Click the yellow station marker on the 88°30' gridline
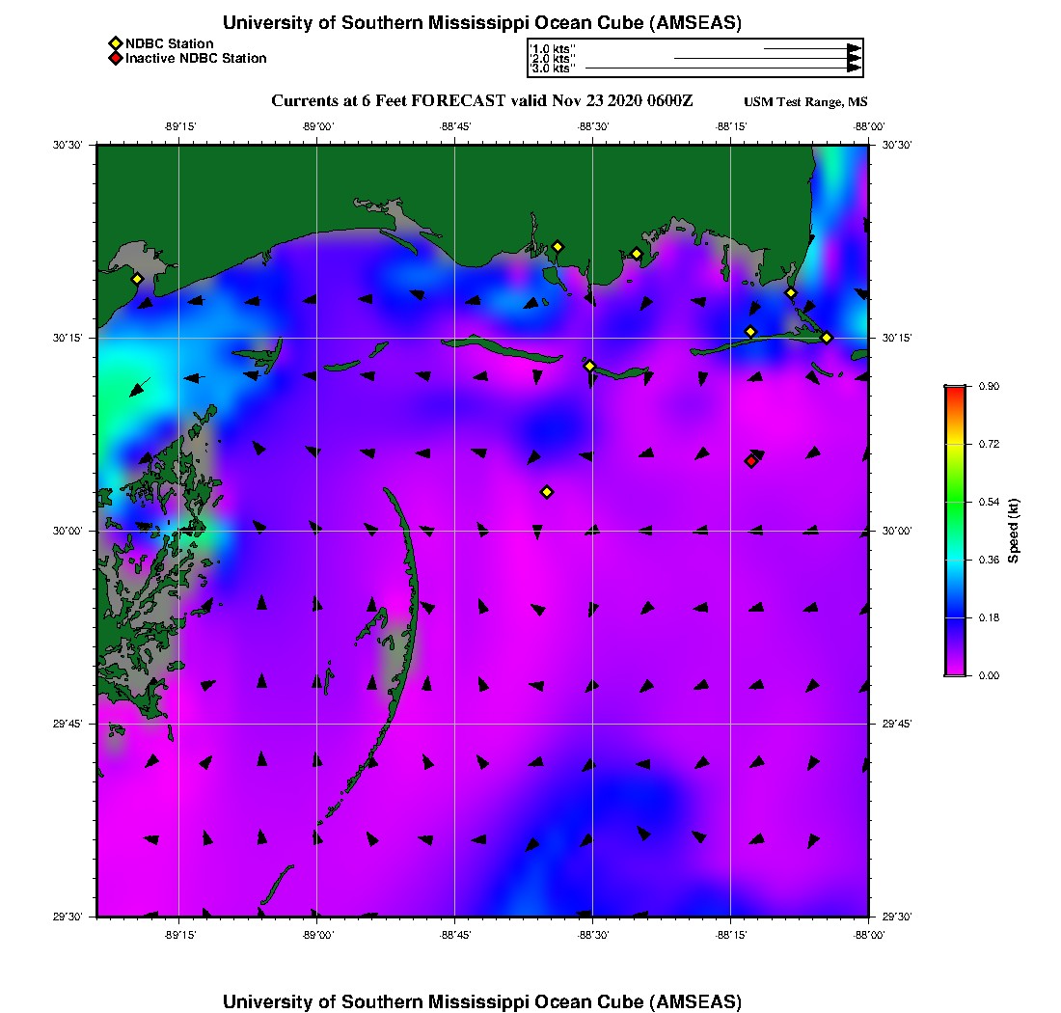Viewport: 1061px width, 1013px height. [x=589, y=366]
